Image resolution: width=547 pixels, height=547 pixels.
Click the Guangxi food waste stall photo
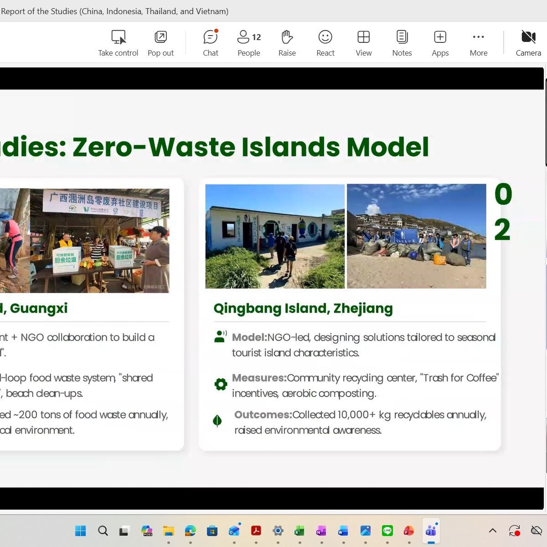[99, 241]
